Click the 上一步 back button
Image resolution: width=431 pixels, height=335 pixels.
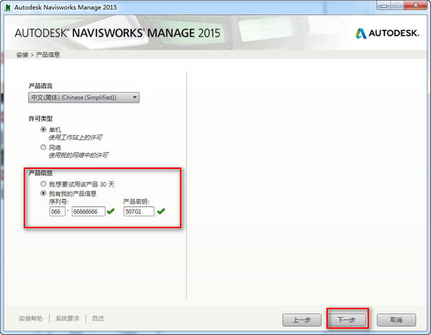[302, 320]
